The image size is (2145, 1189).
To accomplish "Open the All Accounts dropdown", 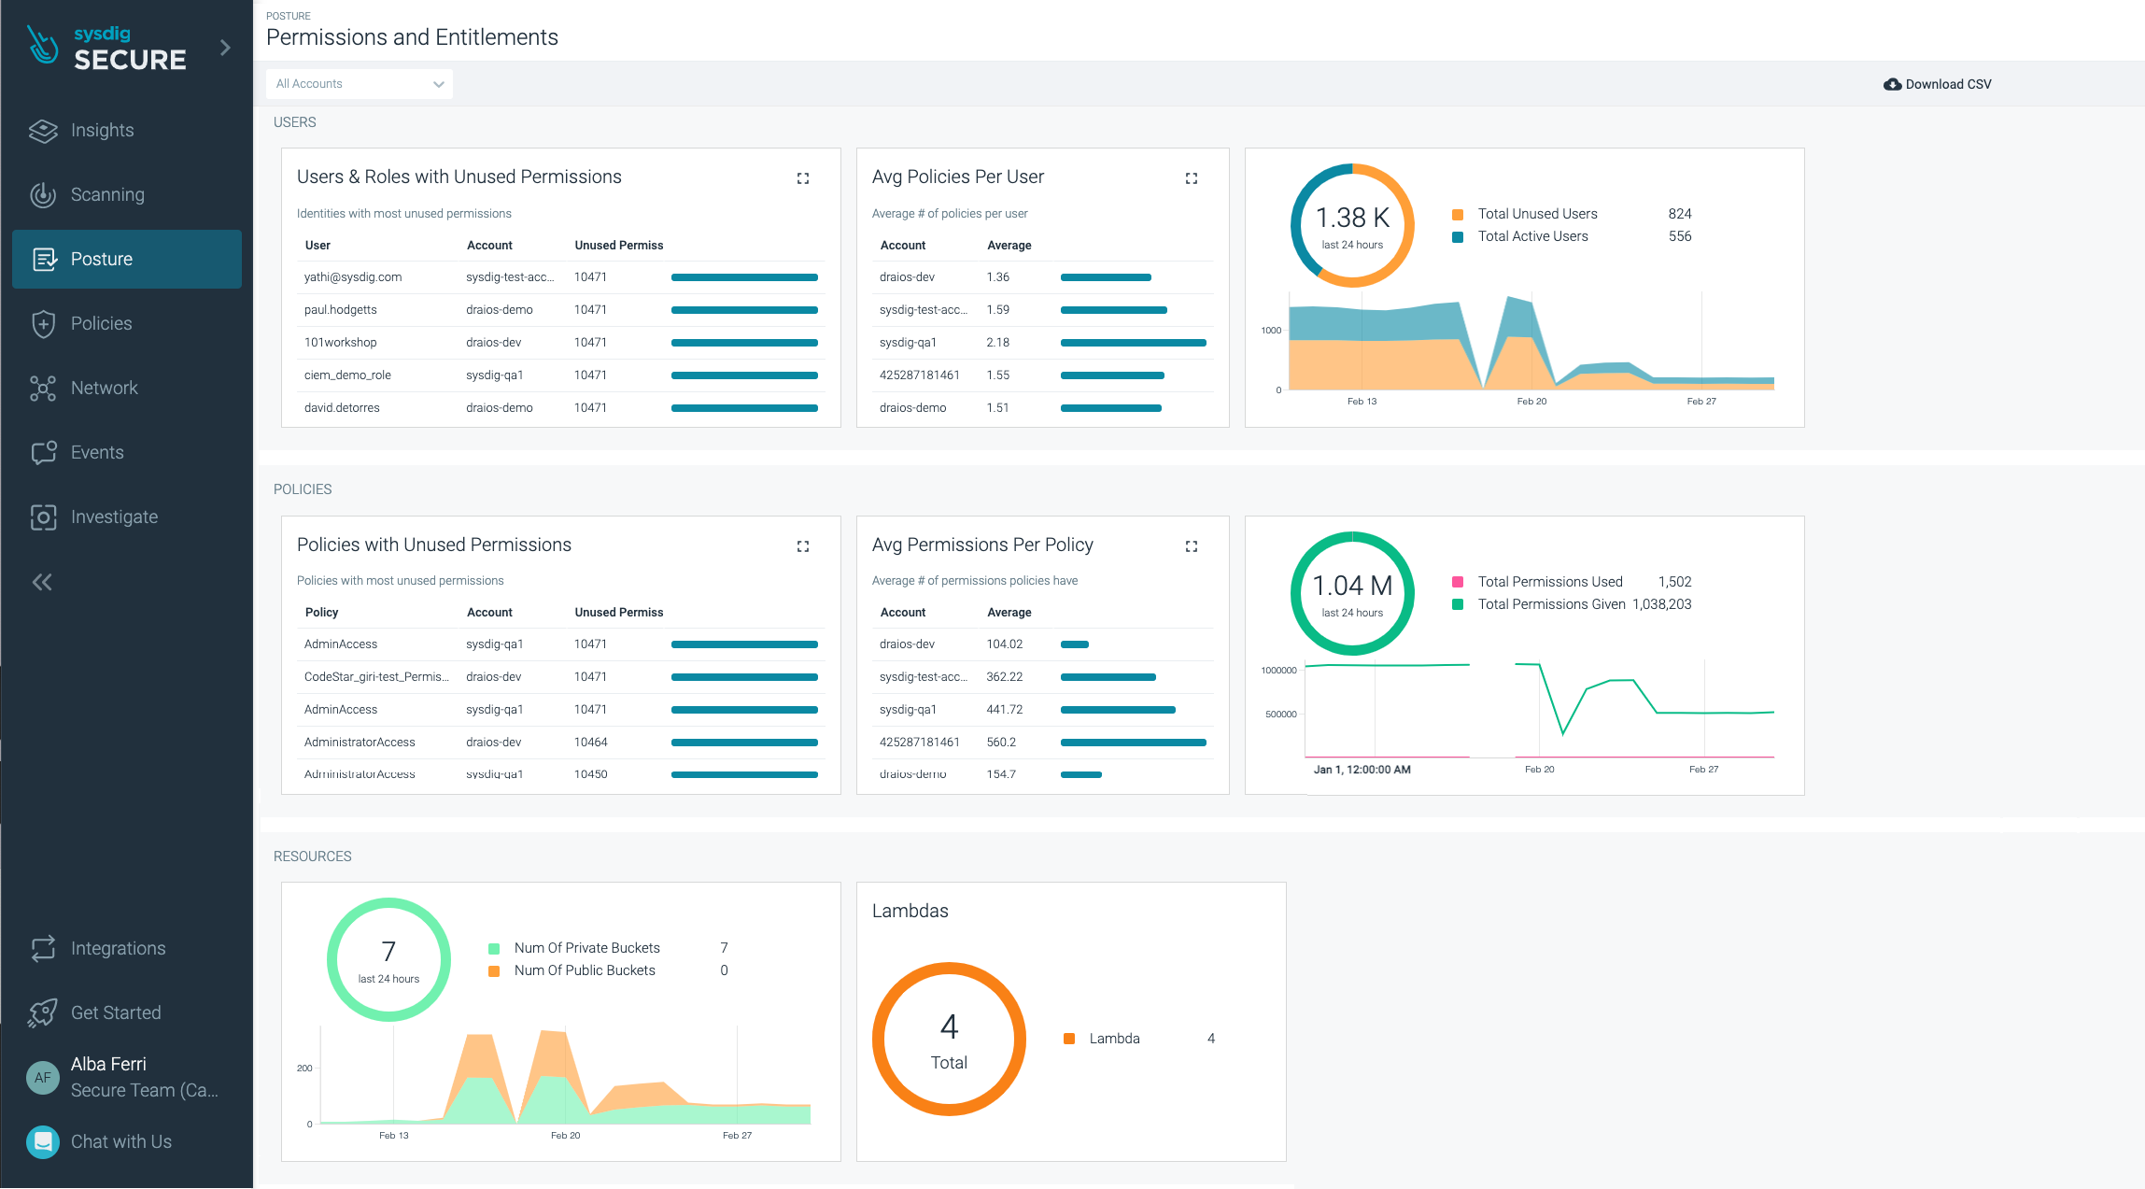I will (x=359, y=83).
